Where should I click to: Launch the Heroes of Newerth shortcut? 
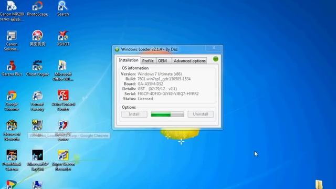click(x=12, y=131)
